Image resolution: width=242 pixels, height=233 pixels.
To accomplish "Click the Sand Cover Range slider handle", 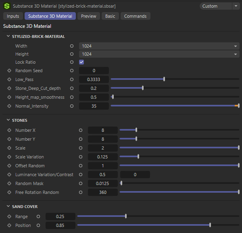I will [126, 216].
